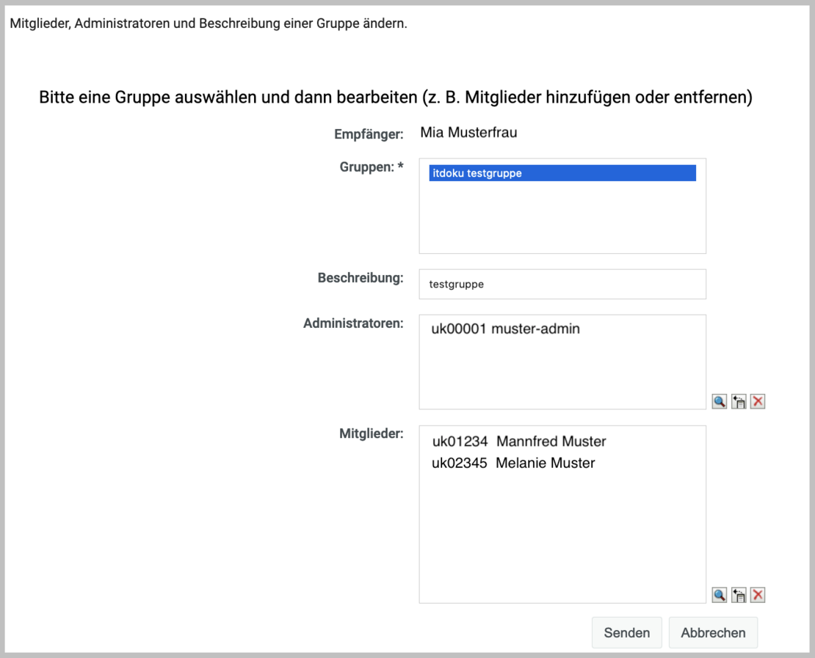Select member uk02345 Melanie Muster
Viewport: 815px width, 658px height.
(513, 463)
